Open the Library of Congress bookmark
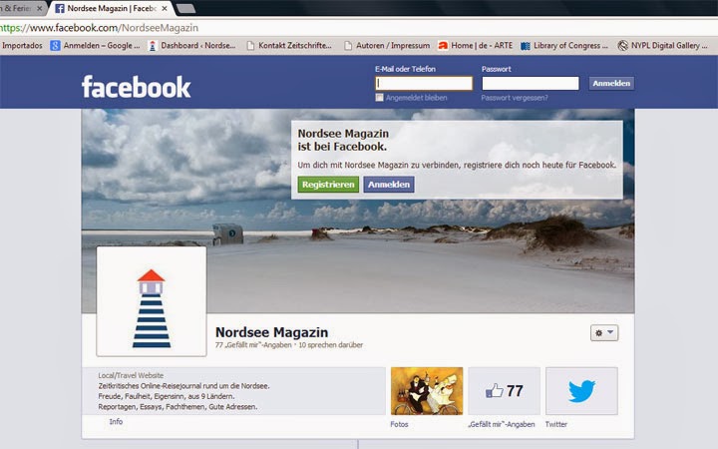 pos(564,45)
